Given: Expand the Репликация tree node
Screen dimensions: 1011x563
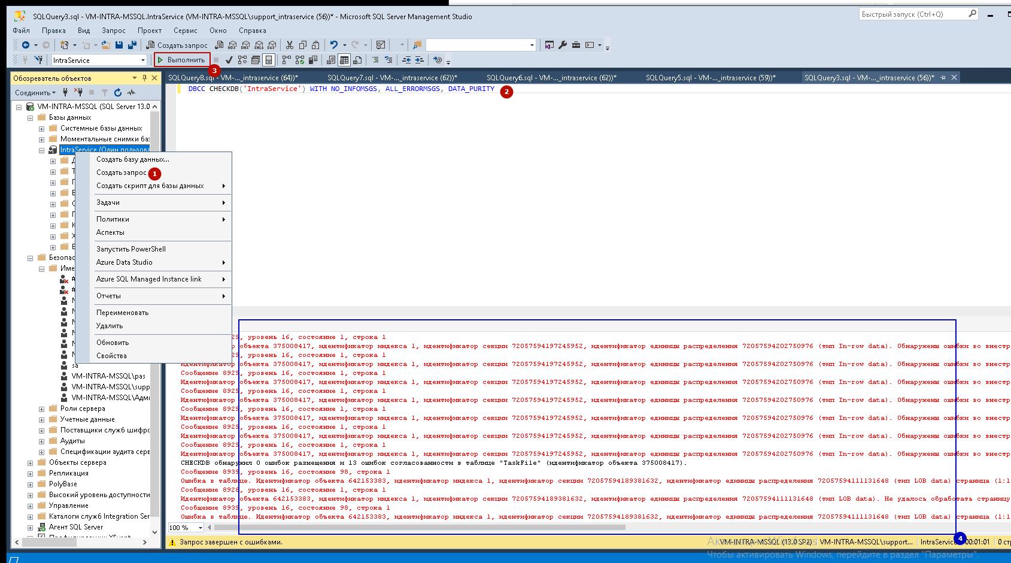Looking at the screenshot, I should [x=30, y=473].
